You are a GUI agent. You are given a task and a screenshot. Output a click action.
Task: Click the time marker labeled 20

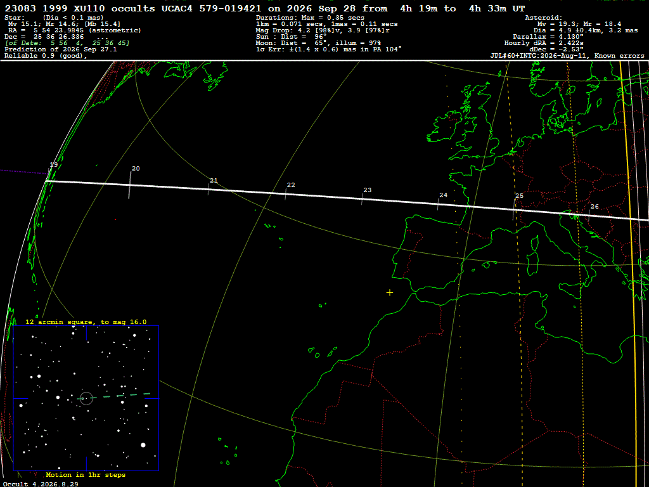[x=136, y=169]
